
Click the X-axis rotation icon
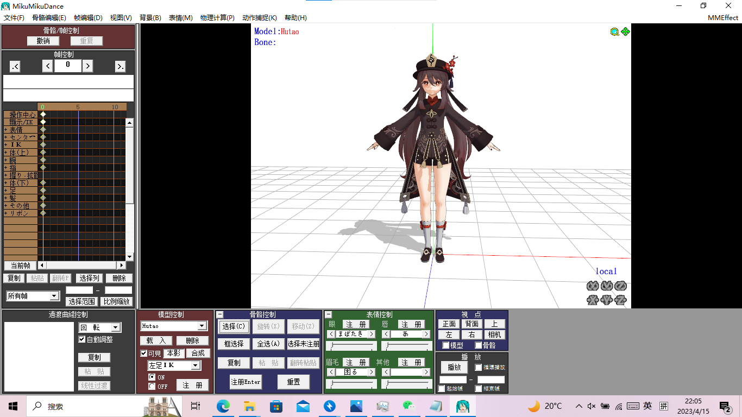(x=593, y=286)
